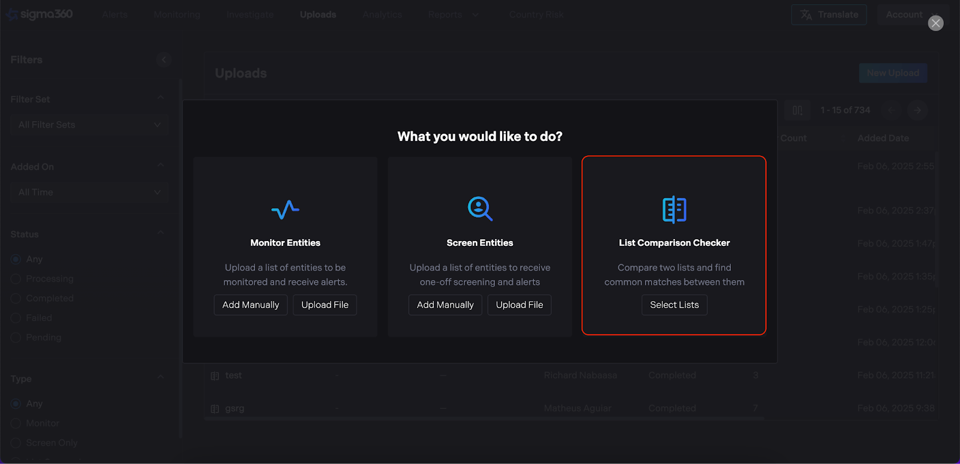This screenshot has width=960, height=464.
Task: Click the List Comparison Checker icon
Action: pyautogui.click(x=674, y=209)
